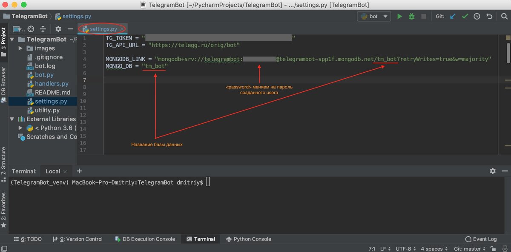Switch to the Python Console tab
The image size is (511, 252).
(x=248, y=239)
